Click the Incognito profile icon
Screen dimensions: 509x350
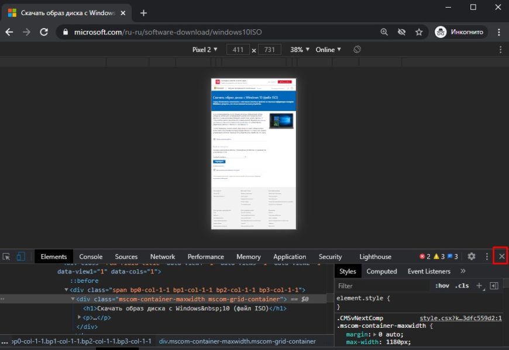[x=441, y=32]
